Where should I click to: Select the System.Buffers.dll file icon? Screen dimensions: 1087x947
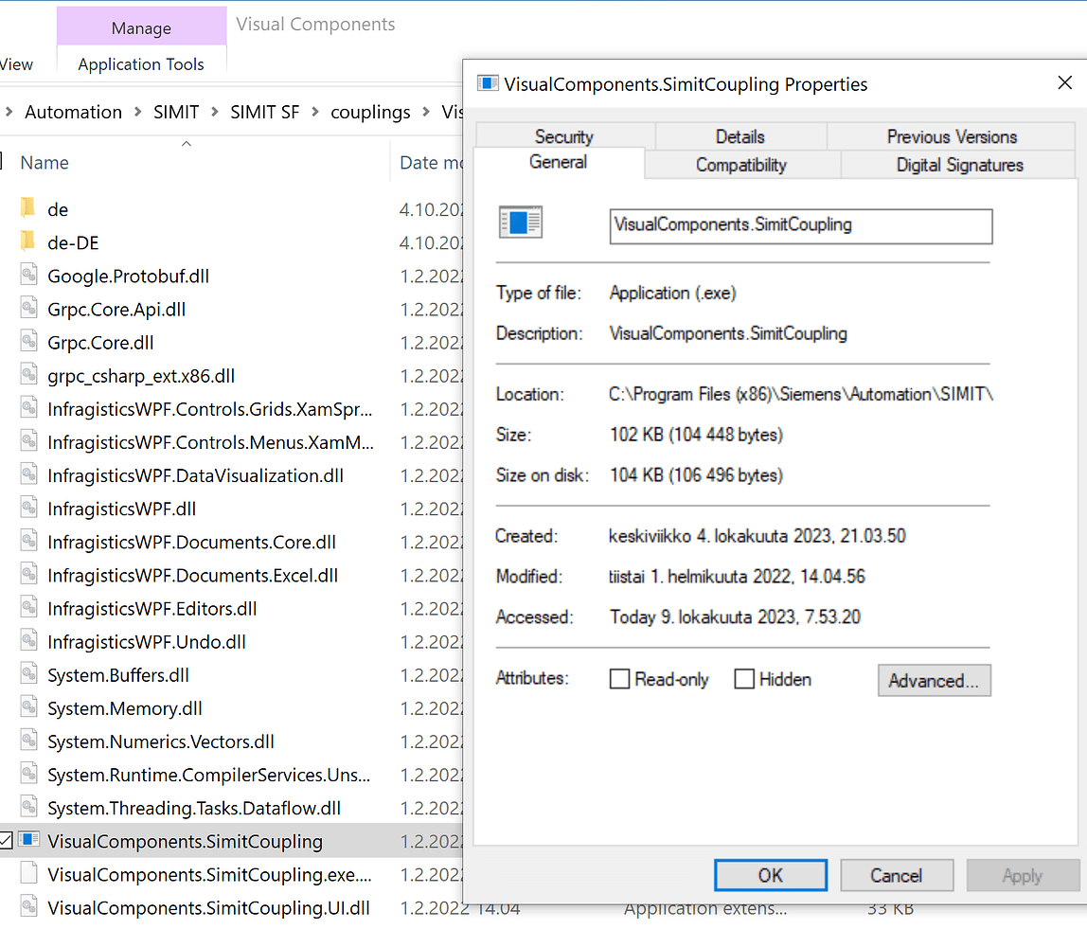(x=27, y=674)
